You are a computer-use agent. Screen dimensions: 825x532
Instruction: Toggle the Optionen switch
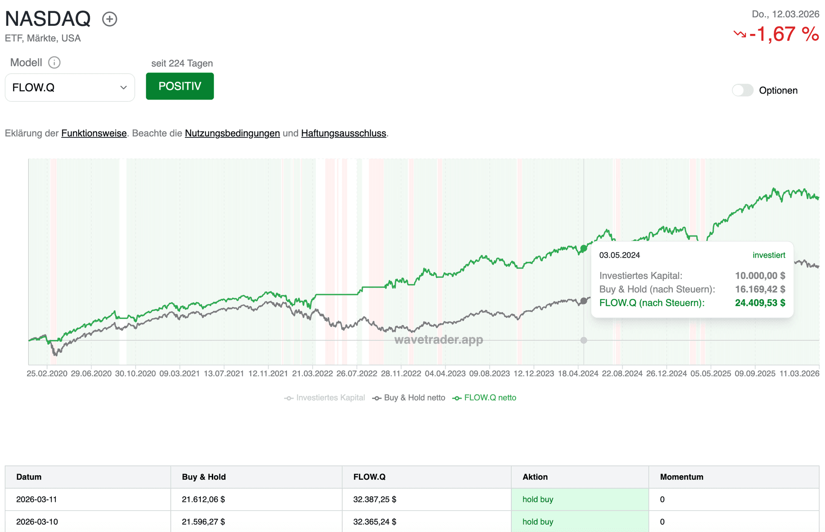click(x=742, y=91)
